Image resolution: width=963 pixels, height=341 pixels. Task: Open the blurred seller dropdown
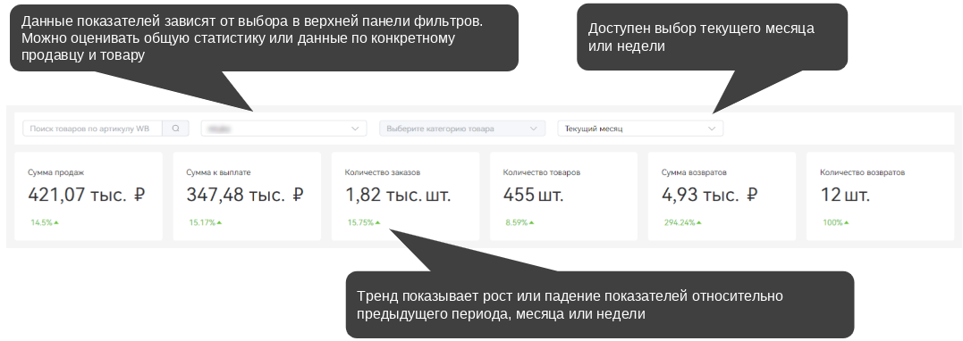[x=283, y=129]
